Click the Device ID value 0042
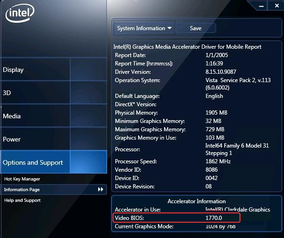This screenshot has height=238, width=284. click(211, 178)
